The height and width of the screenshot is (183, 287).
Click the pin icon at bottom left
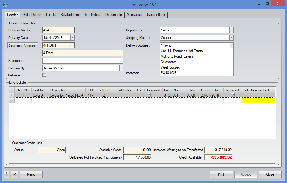pos(7,174)
